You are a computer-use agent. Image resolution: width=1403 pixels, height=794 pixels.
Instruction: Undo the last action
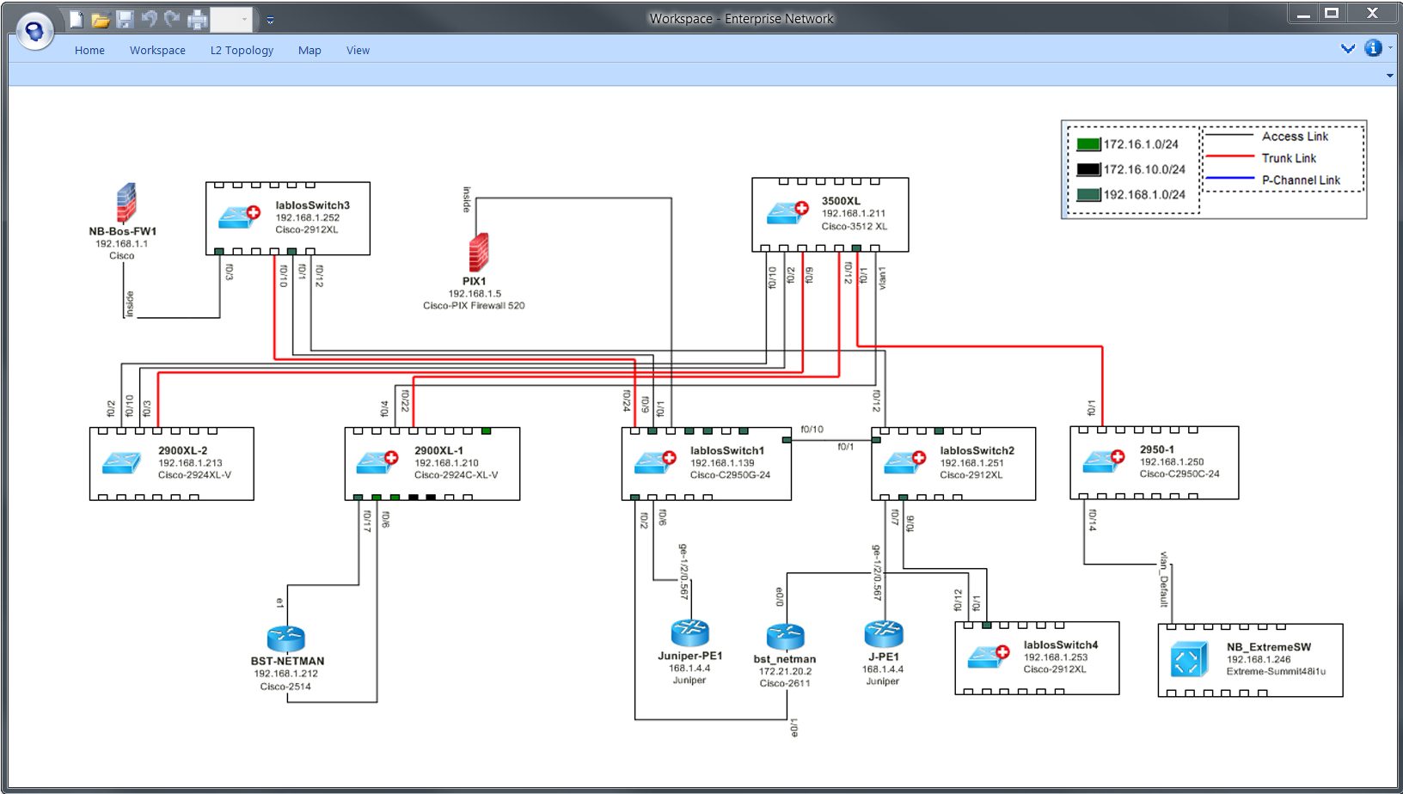point(149,18)
